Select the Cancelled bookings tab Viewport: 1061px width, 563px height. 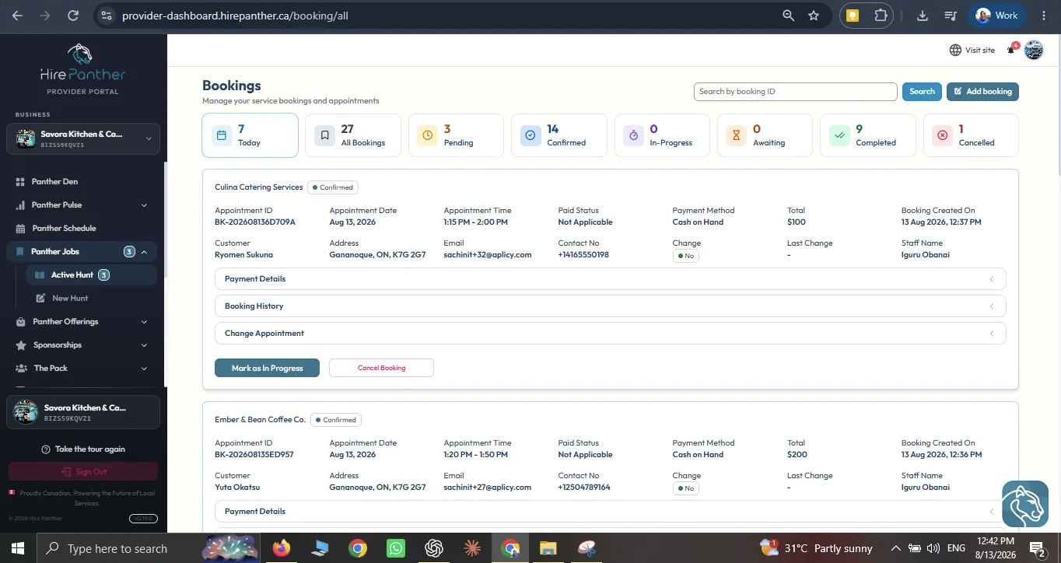971,135
